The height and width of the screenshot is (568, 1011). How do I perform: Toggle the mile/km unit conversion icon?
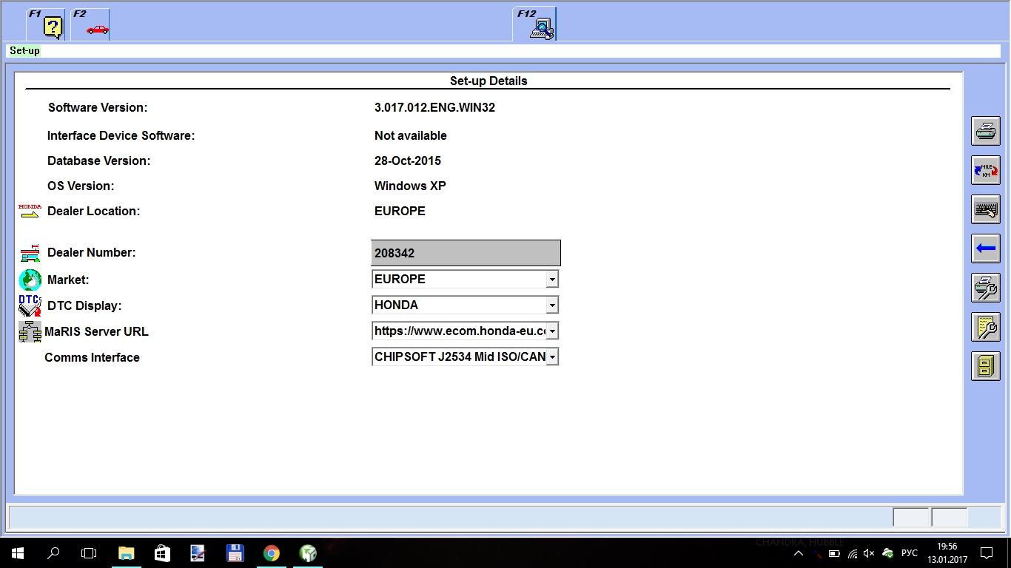tap(985, 170)
